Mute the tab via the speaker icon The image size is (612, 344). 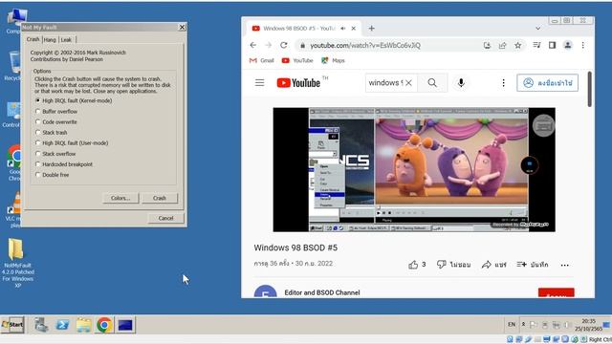tap(343, 29)
